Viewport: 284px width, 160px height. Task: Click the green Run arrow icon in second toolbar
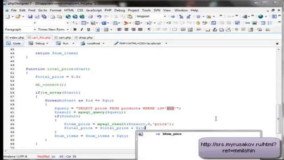[x=149, y=23]
